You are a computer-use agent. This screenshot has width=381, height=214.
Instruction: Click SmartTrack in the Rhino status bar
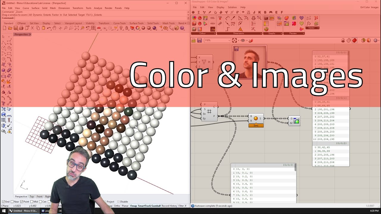pos(144,206)
